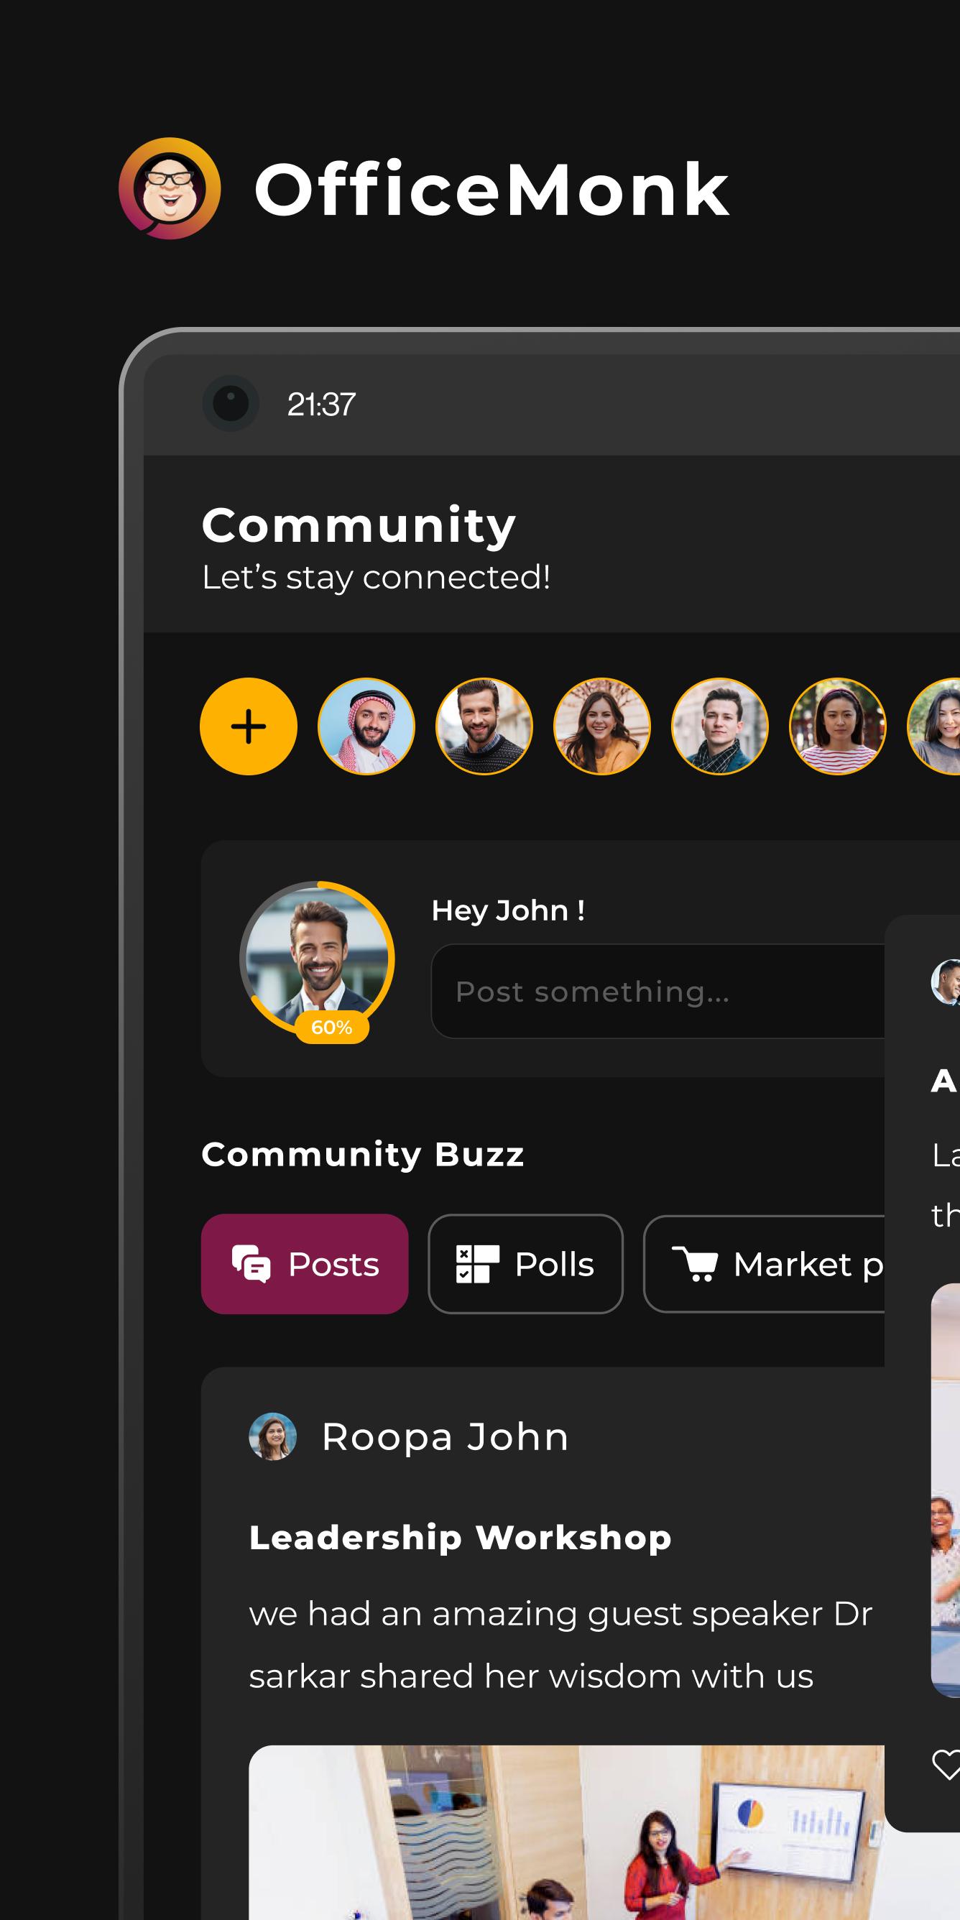Image resolution: width=960 pixels, height=1920 pixels.
Task: Click the Let's stay connected! subtitle
Action: (377, 577)
